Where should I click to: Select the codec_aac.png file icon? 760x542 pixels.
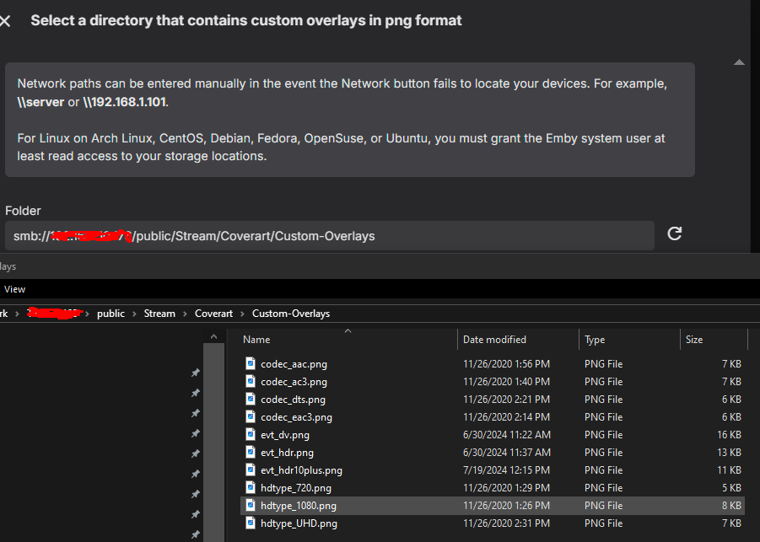(251, 364)
